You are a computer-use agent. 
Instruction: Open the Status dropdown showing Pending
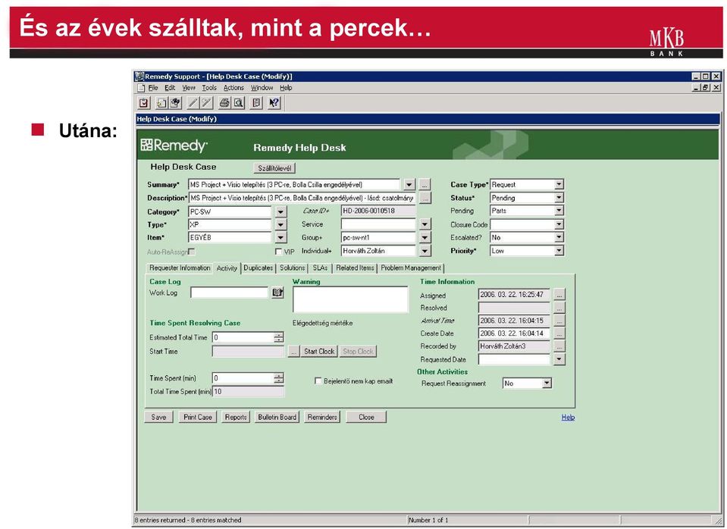pyautogui.click(x=559, y=198)
